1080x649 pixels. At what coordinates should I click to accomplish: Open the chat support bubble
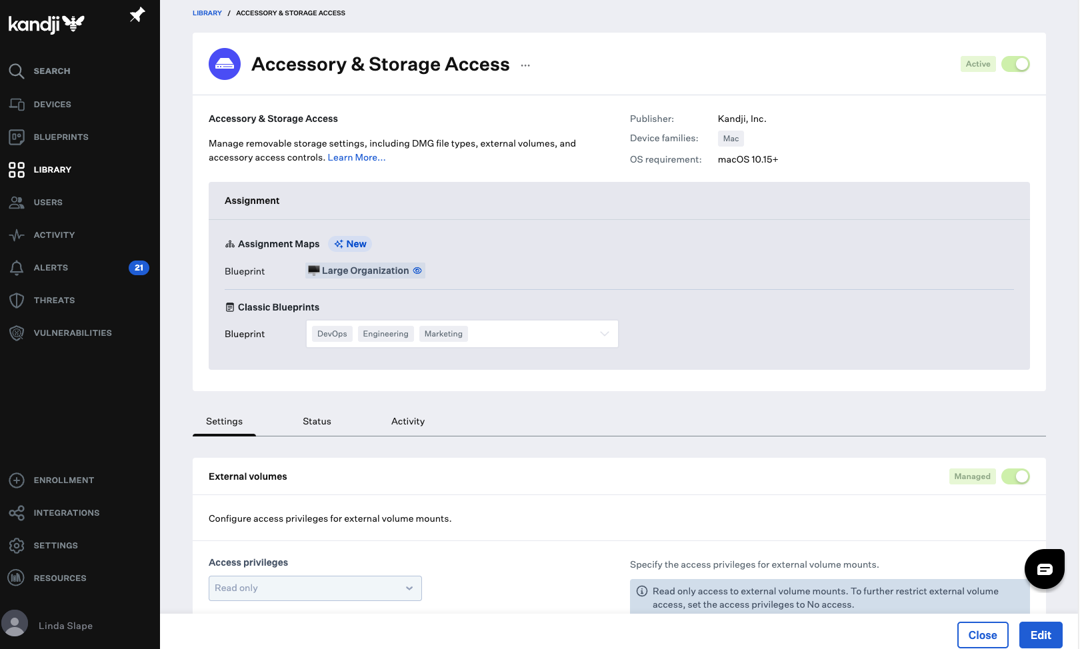tap(1045, 569)
